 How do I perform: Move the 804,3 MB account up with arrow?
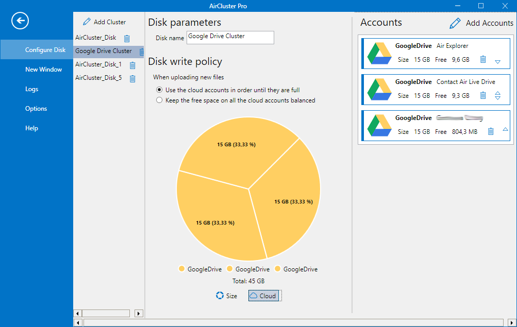(505, 129)
